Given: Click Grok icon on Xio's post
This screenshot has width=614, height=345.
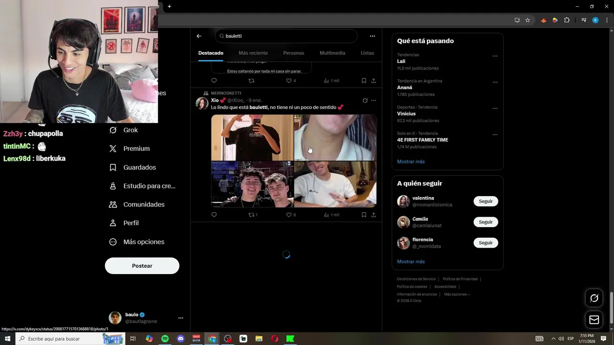Looking at the screenshot, I should pos(365,101).
